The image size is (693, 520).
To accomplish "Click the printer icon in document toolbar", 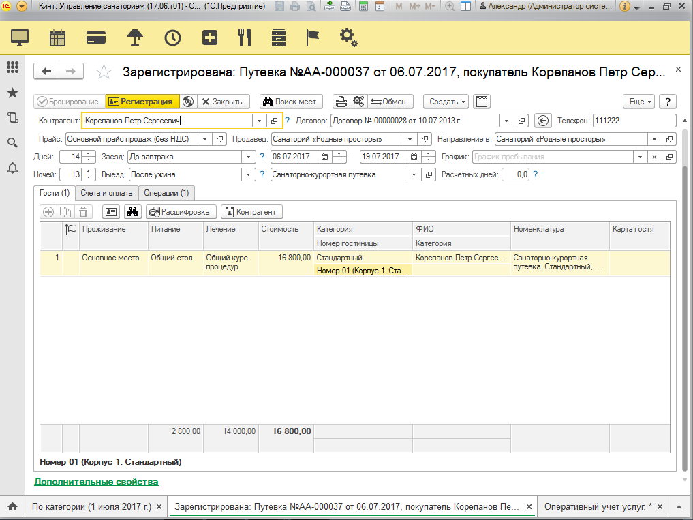I will (341, 102).
